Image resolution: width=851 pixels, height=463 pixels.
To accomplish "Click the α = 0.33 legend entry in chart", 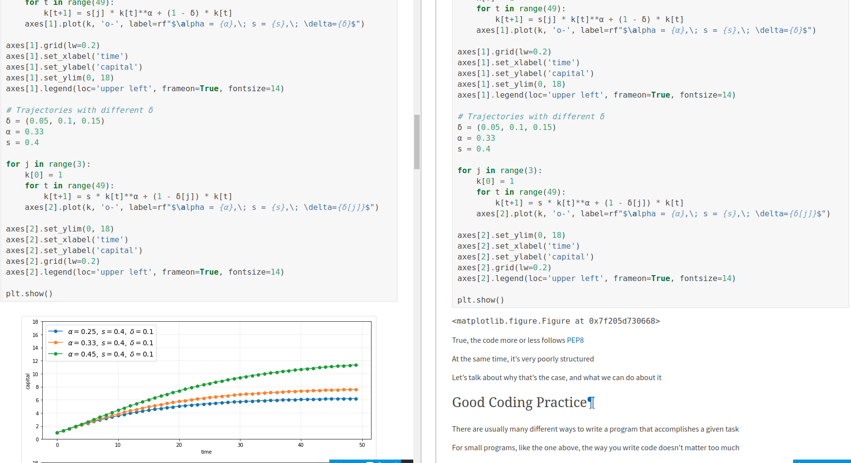I will tap(101, 343).
